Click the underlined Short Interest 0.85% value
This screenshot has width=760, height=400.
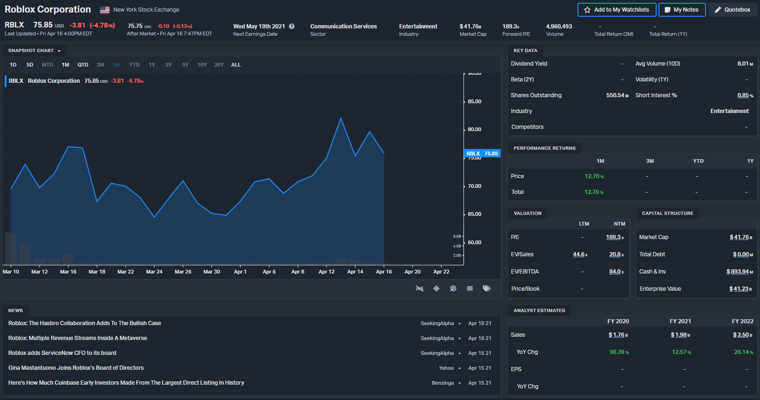pyautogui.click(x=743, y=95)
